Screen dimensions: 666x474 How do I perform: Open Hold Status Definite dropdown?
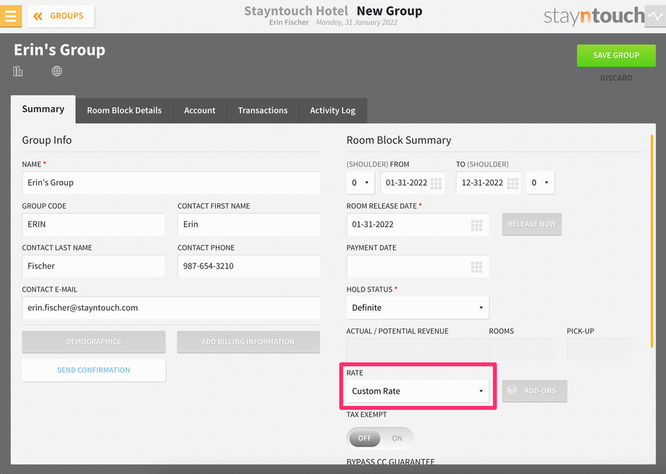coord(418,308)
